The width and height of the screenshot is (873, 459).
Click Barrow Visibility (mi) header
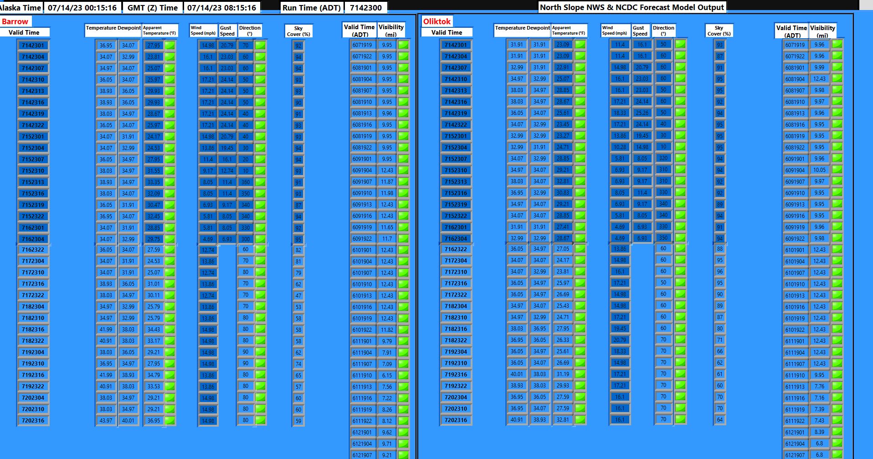click(x=391, y=30)
